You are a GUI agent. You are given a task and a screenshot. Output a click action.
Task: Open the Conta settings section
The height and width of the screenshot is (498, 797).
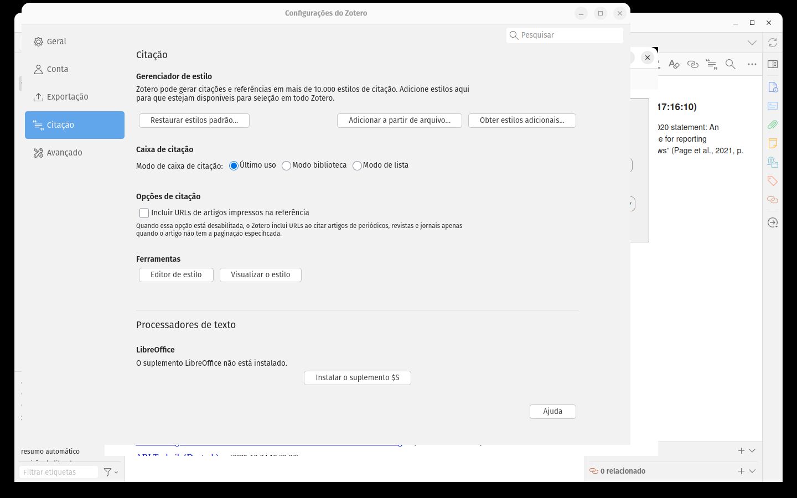tap(74, 69)
